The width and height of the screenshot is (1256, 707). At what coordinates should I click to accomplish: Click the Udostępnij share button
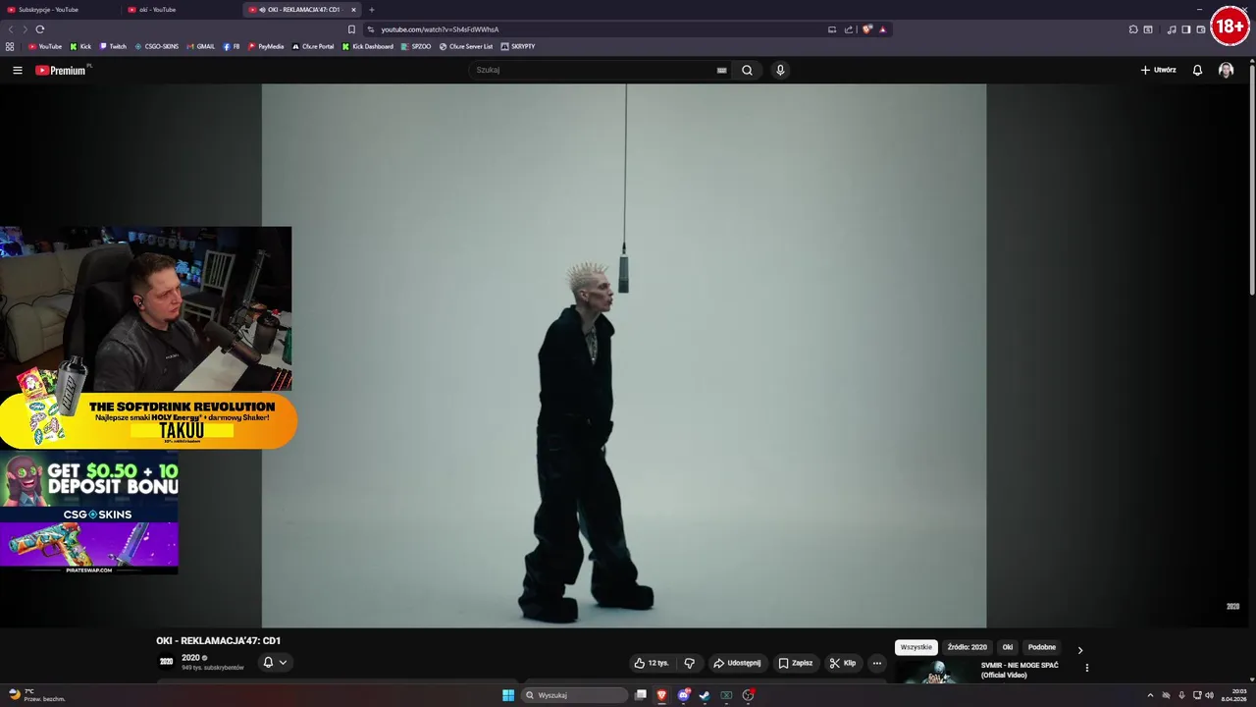[x=736, y=663]
